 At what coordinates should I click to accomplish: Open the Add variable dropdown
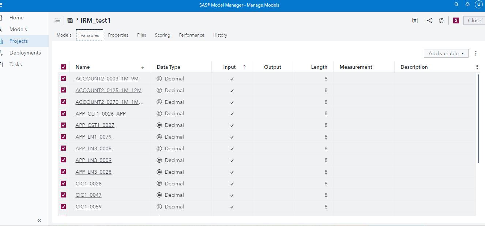coord(446,53)
